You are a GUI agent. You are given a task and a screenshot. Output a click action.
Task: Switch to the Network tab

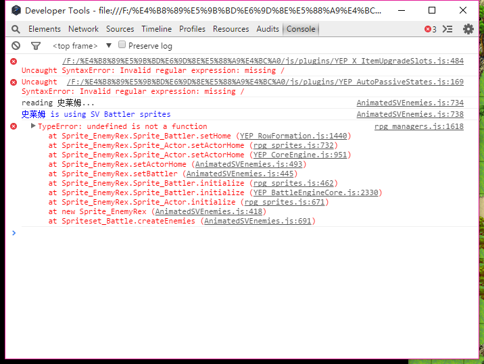83,29
